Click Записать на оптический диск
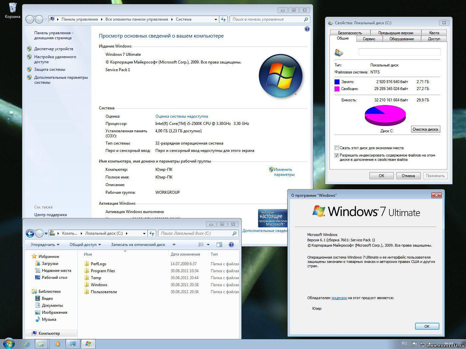The width and height of the screenshot is (466, 349). point(138,245)
